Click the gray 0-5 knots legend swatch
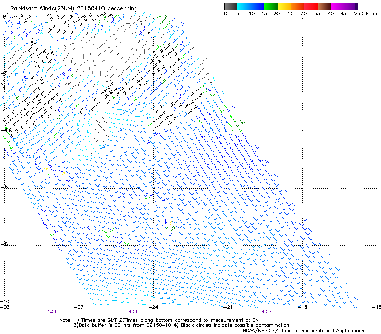The width and height of the screenshot is (381, 334). 231,6
